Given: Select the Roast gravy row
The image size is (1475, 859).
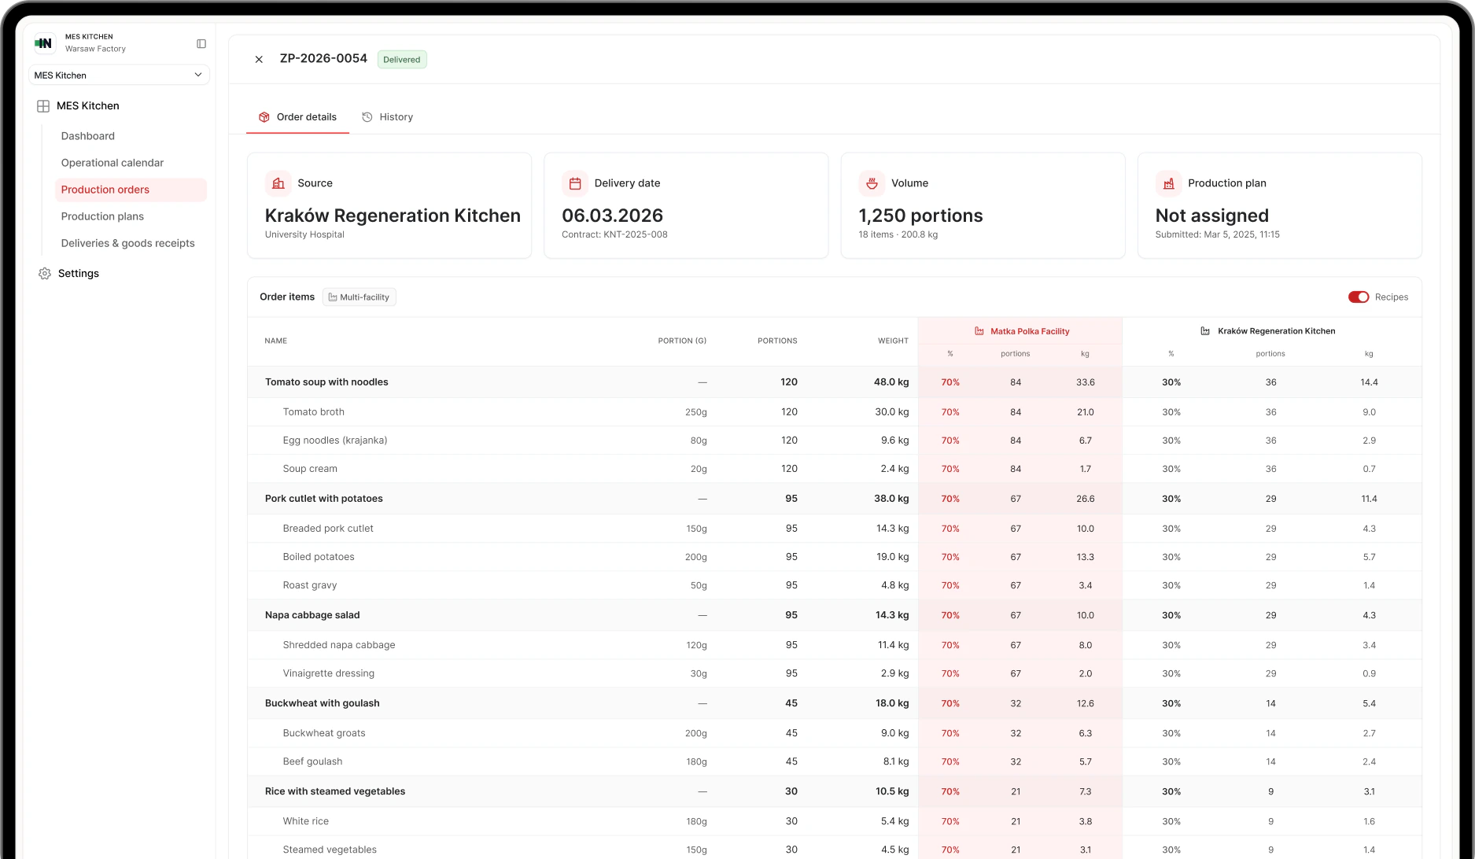Looking at the screenshot, I should pos(834,585).
